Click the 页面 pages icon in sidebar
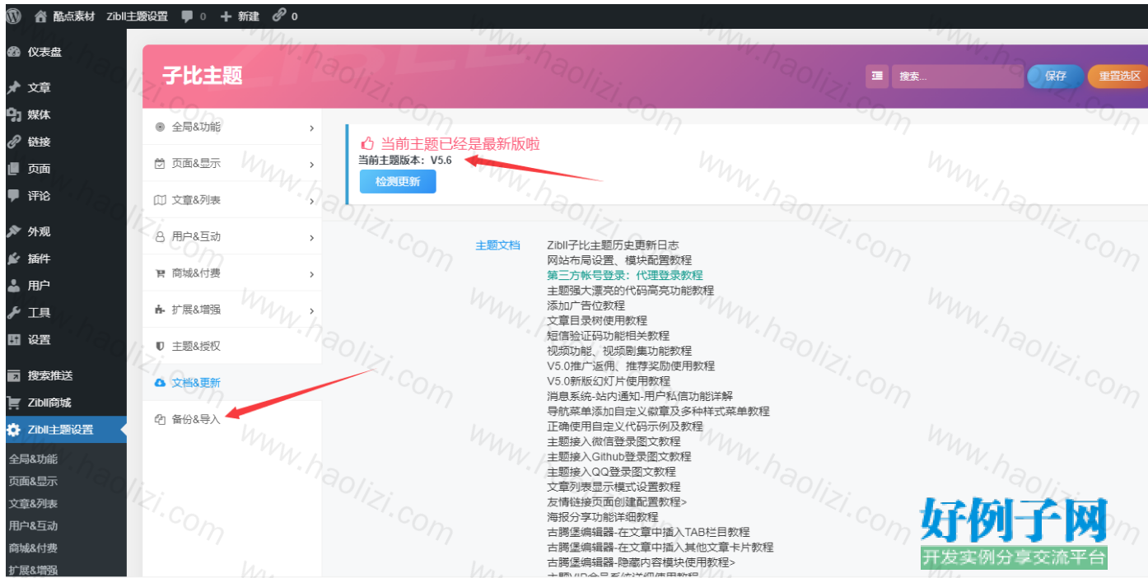1148x578 pixels. tap(14, 169)
